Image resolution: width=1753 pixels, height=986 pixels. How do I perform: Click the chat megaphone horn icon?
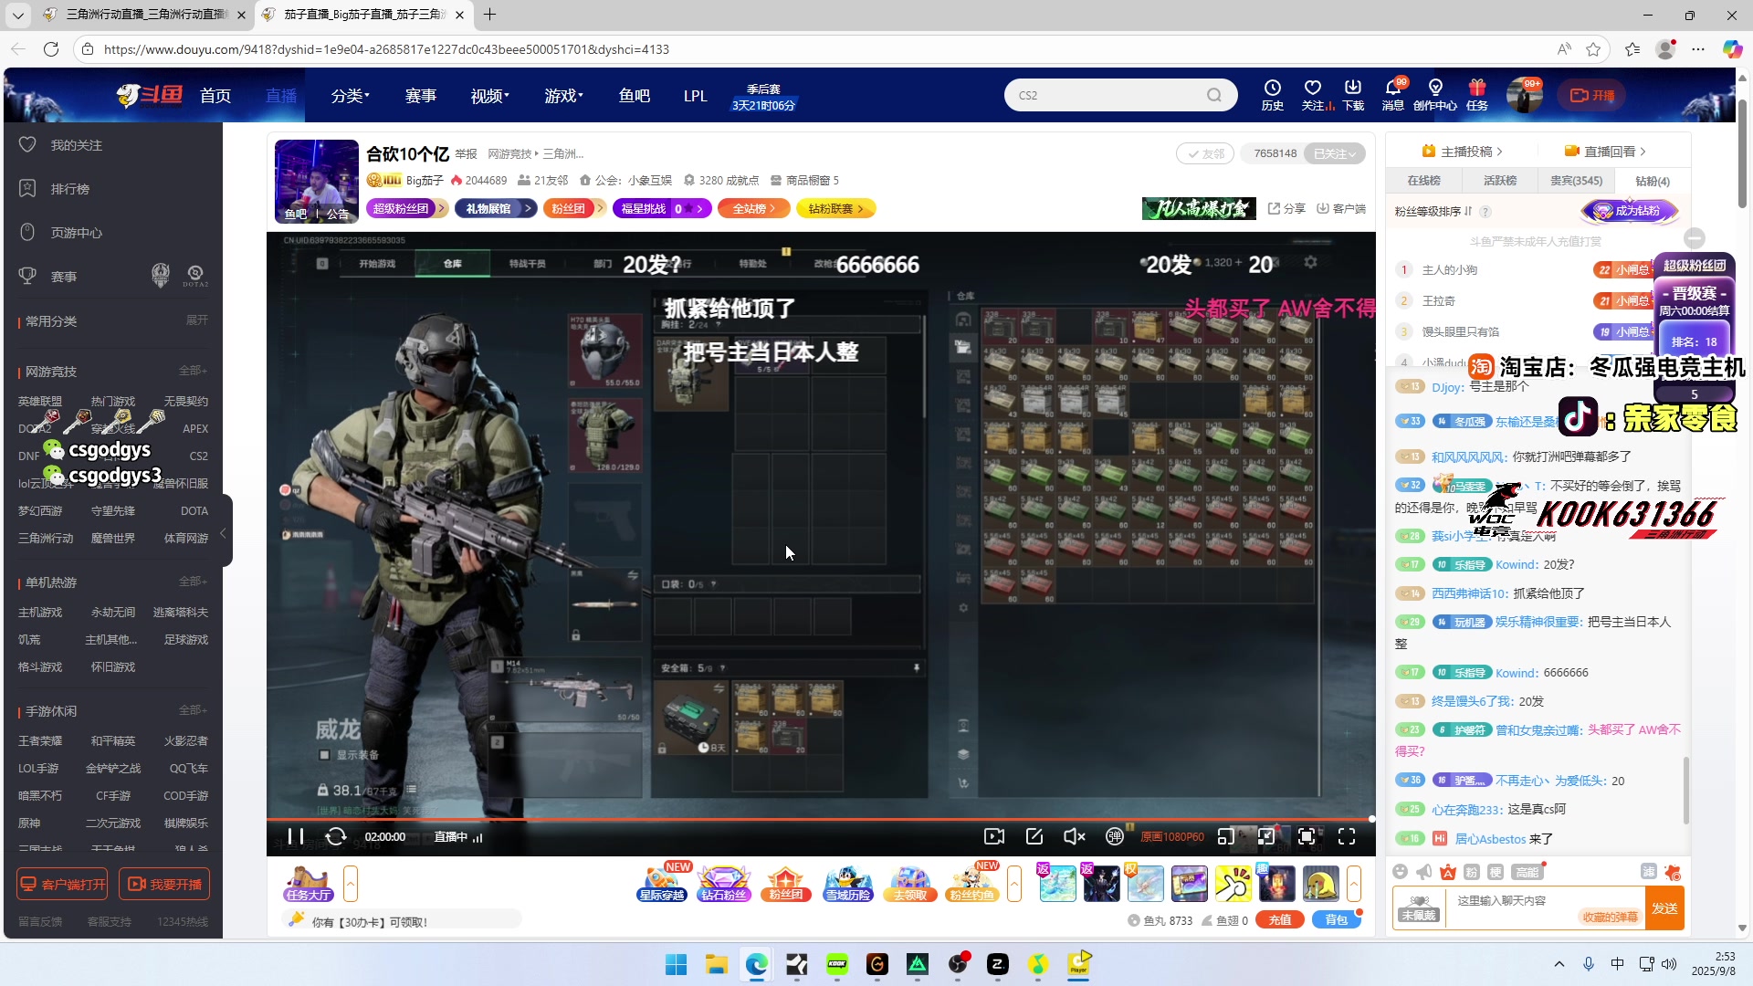click(x=1424, y=872)
